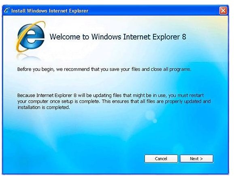
Task: Click the large Internet Explorer logo
Action: coord(30,37)
